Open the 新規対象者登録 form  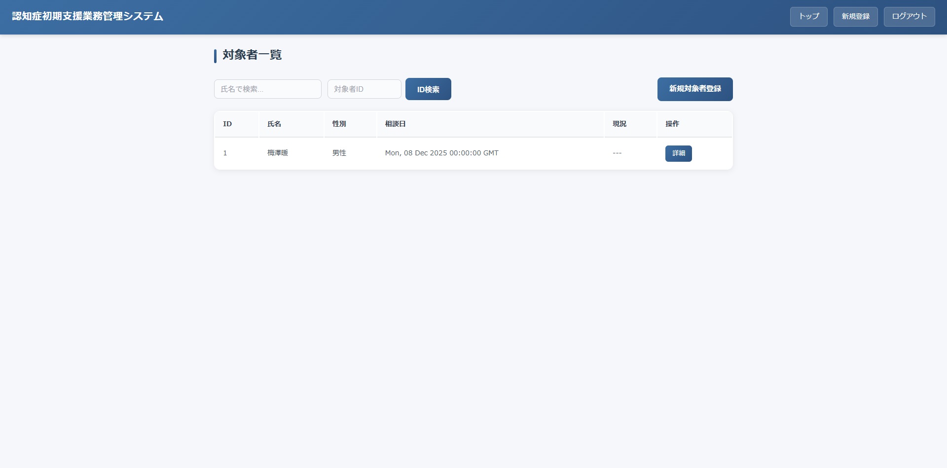pos(694,89)
